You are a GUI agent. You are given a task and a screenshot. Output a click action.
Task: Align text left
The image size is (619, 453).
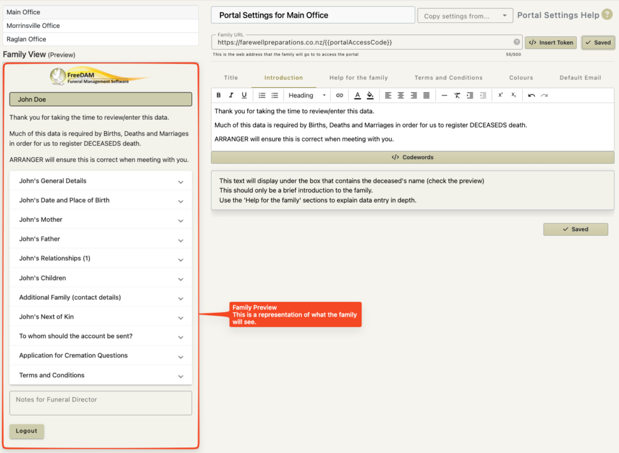pos(388,95)
